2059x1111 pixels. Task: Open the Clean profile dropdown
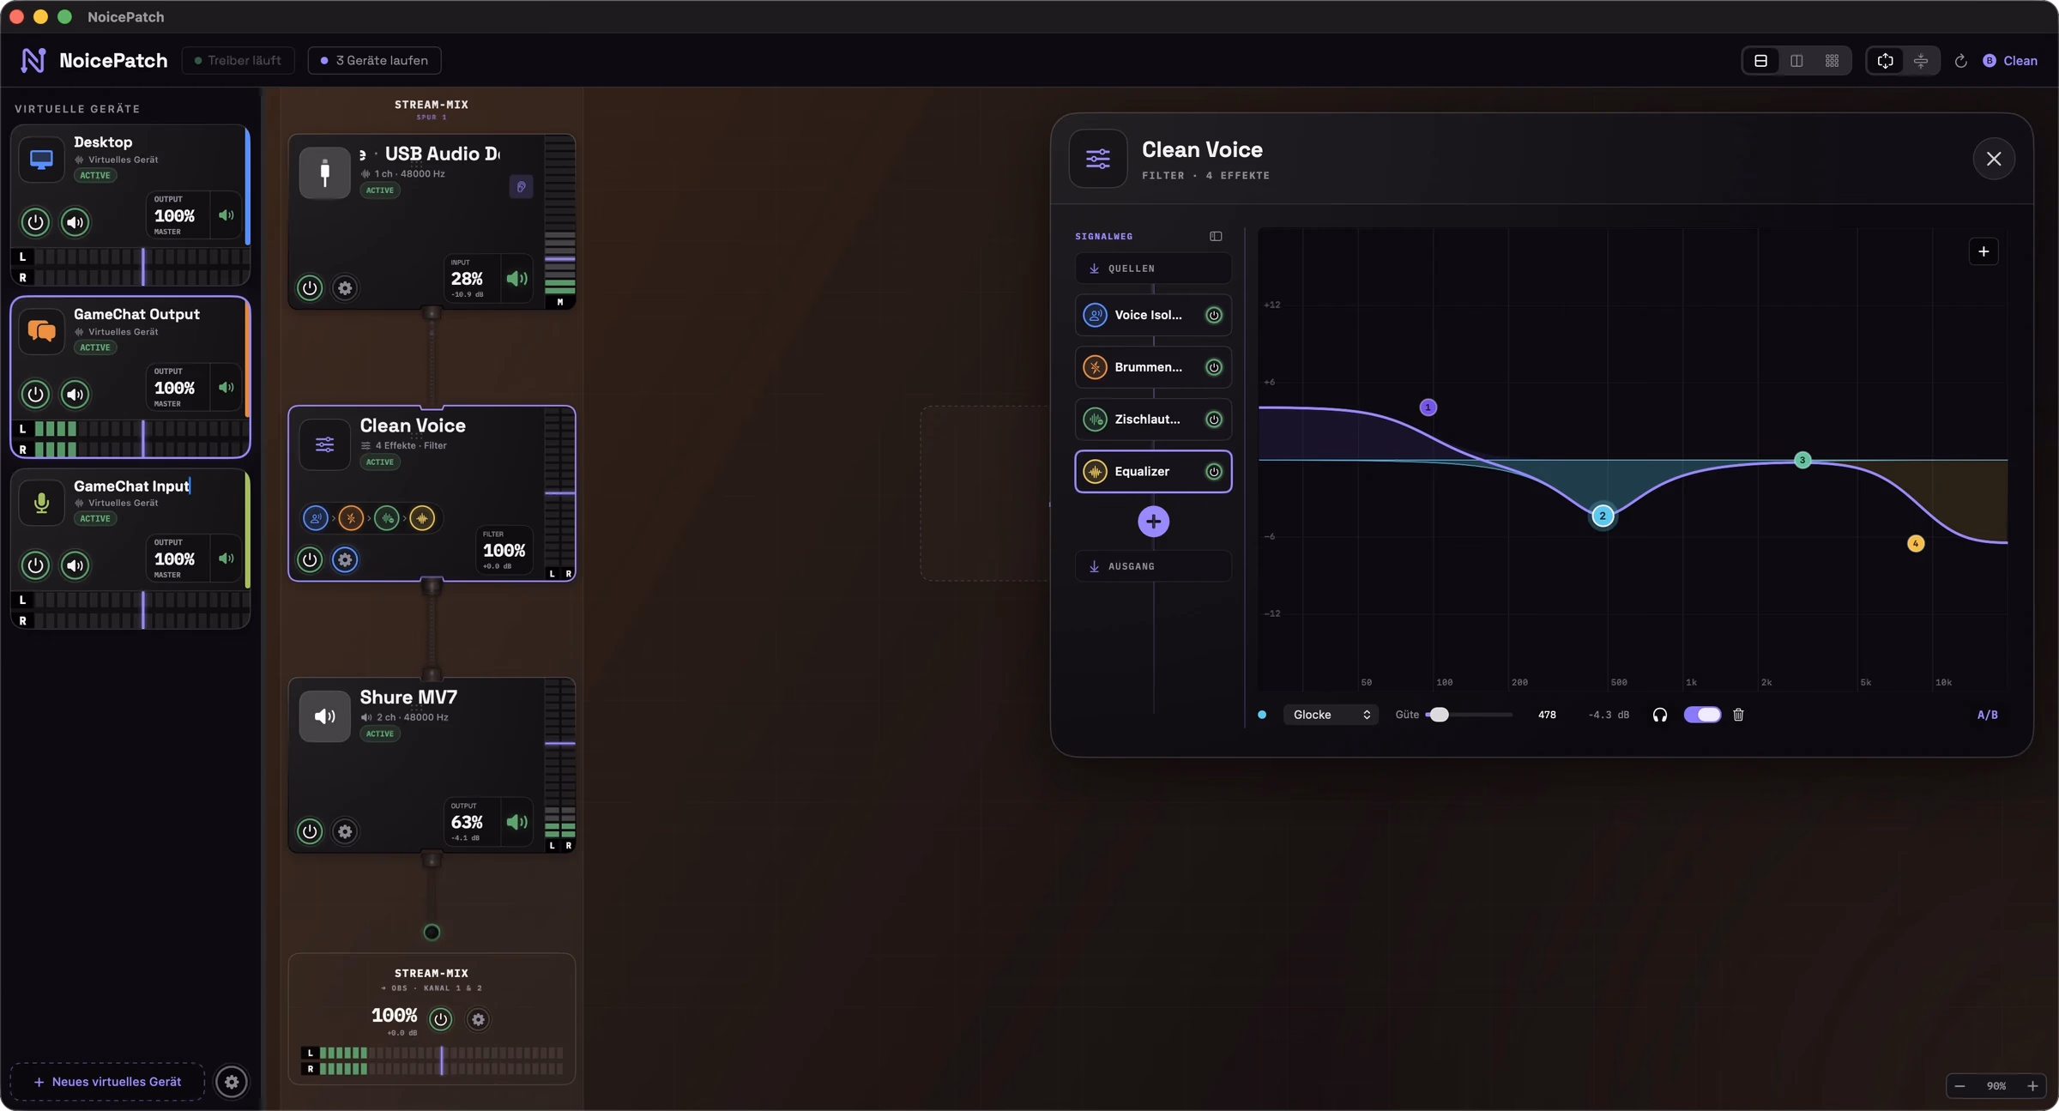coord(2010,61)
